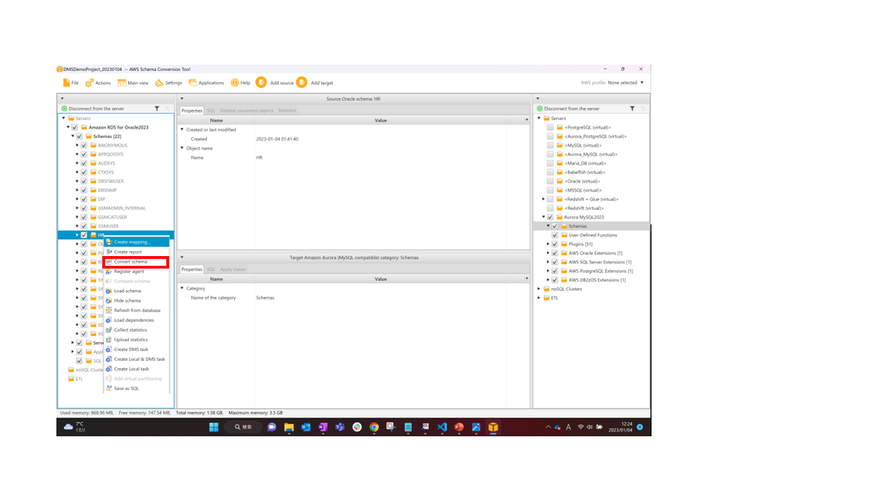
Task: Expand the GSMADMIN_INTERNAL schema node
Action: (77, 208)
